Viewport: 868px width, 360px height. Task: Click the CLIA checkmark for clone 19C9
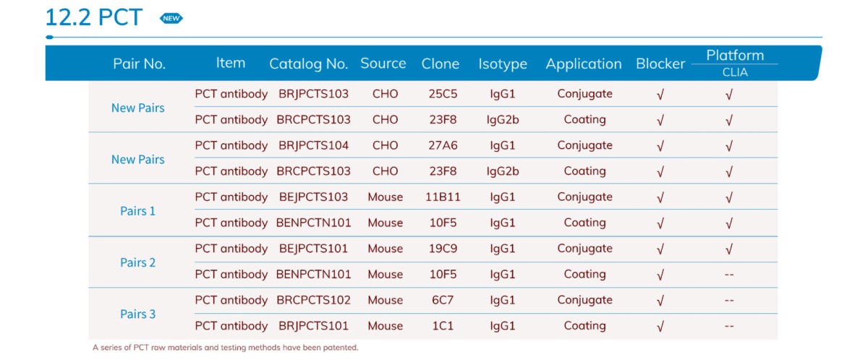[x=728, y=249]
